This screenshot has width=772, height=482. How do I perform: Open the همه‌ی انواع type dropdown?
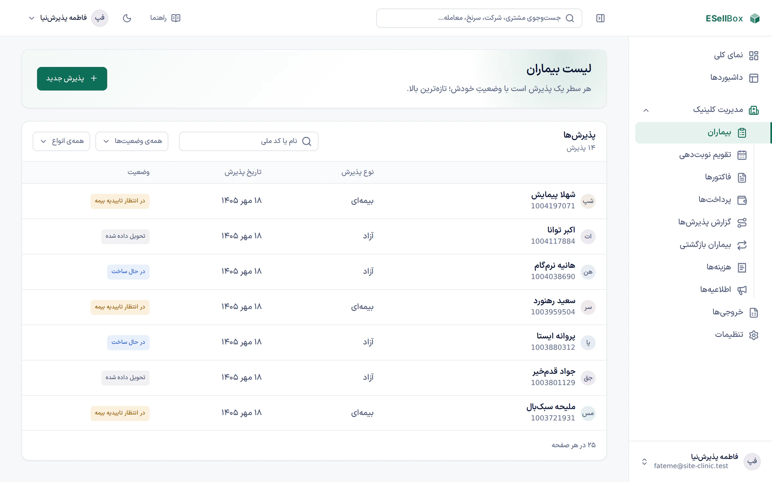coord(61,141)
